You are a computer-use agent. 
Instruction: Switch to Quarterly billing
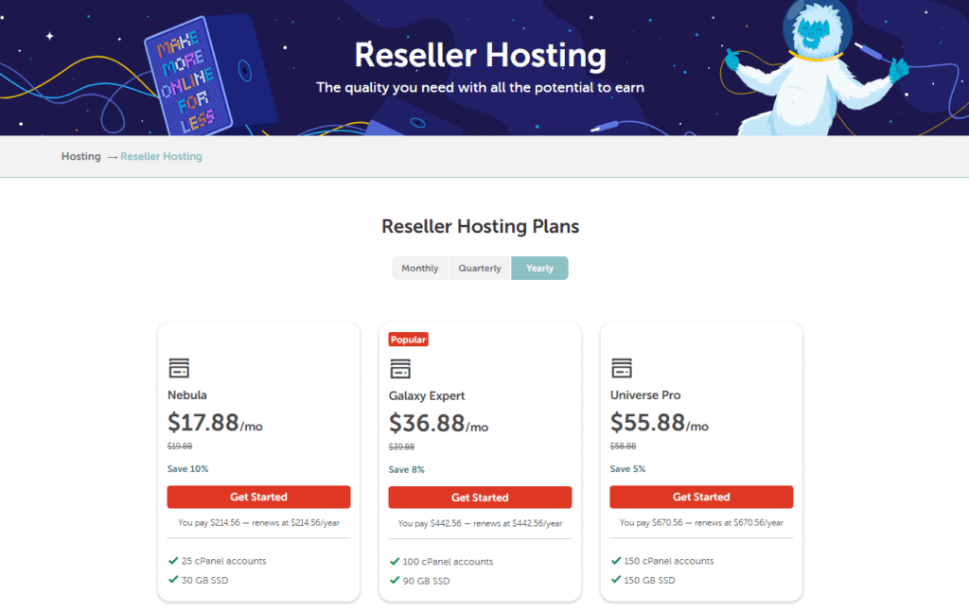pos(479,268)
